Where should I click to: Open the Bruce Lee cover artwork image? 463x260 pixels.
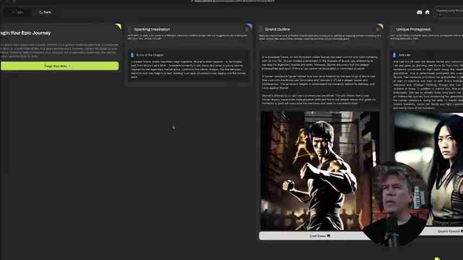(x=319, y=171)
